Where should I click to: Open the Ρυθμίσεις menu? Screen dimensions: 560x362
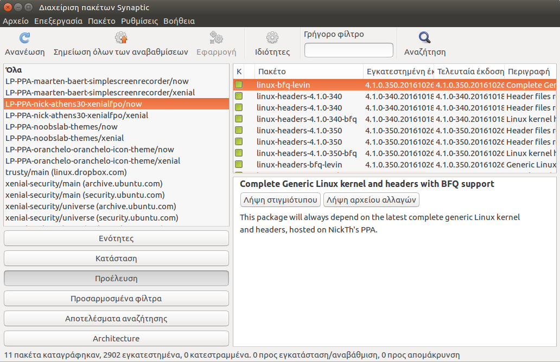point(139,21)
